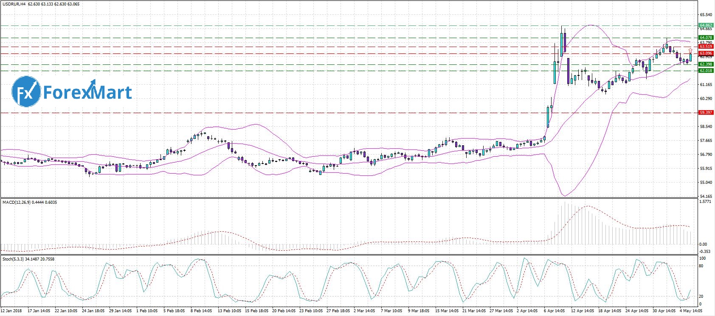The width and height of the screenshot is (715, 316).
Task: Click the 17 Jan 14:05 time label
Action: point(39,311)
